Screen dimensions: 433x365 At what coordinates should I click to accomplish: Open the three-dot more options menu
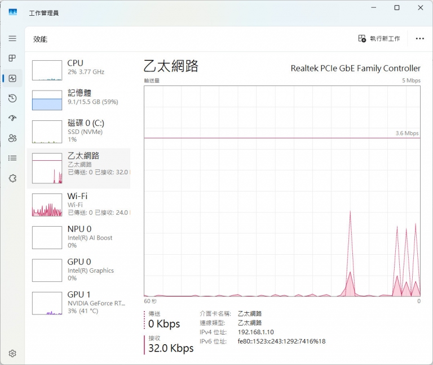(419, 39)
